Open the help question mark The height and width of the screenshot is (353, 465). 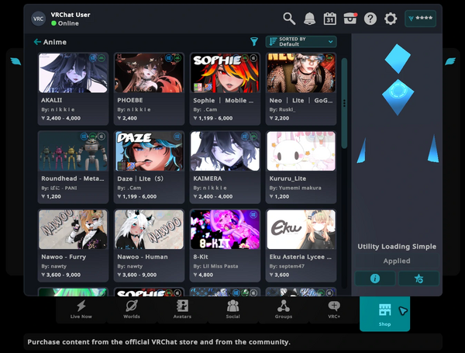pyautogui.click(x=370, y=19)
